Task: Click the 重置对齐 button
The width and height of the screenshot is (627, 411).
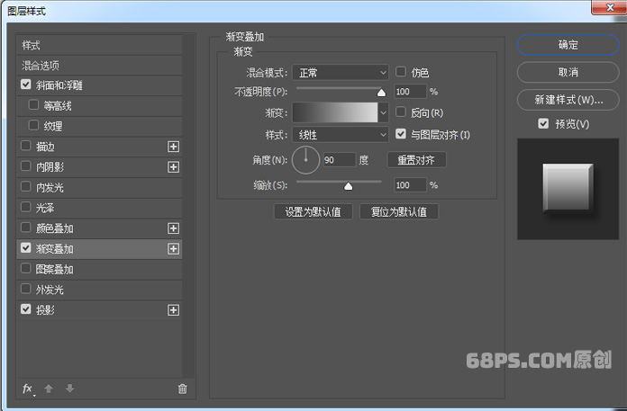Action: (x=417, y=160)
